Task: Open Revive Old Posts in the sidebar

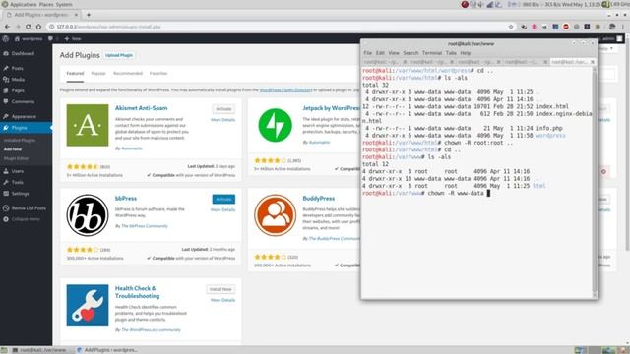Action: pyautogui.click(x=29, y=208)
